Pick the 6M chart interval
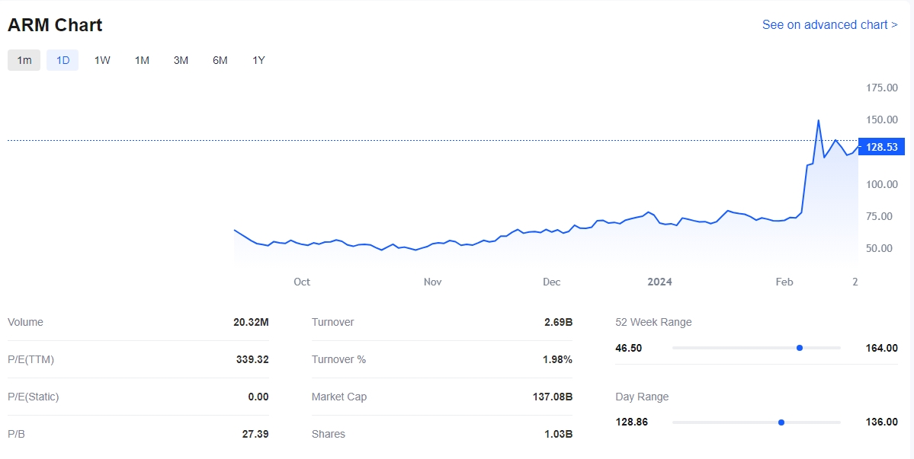 coord(220,60)
